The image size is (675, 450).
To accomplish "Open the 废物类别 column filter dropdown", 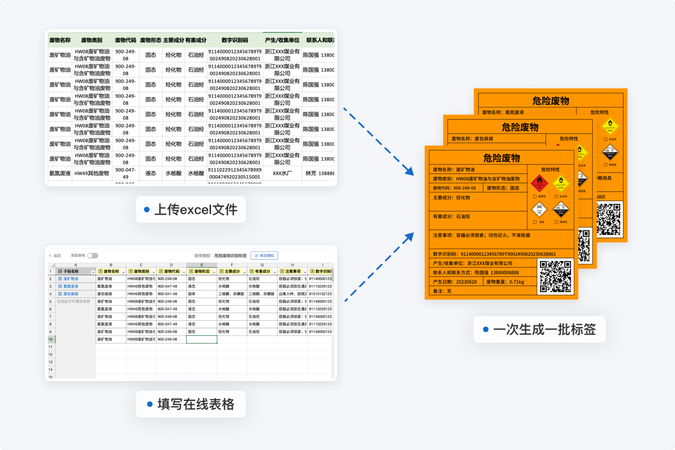I will [x=154, y=272].
